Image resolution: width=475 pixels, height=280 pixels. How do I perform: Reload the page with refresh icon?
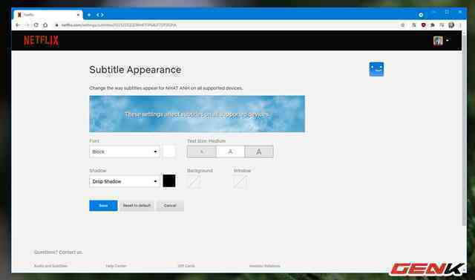coord(36,25)
